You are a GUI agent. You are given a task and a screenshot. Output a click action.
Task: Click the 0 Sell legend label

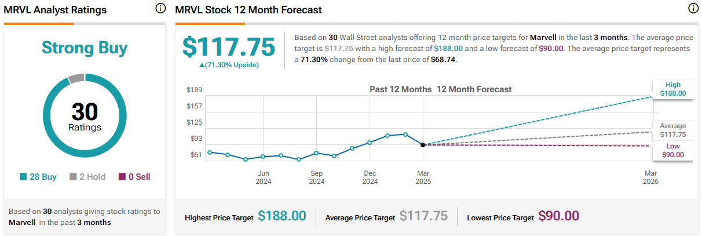point(139,177)
